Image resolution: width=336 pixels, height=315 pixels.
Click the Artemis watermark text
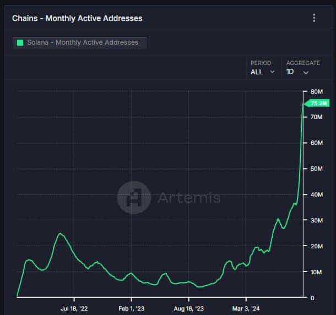(x=189, y=198)
